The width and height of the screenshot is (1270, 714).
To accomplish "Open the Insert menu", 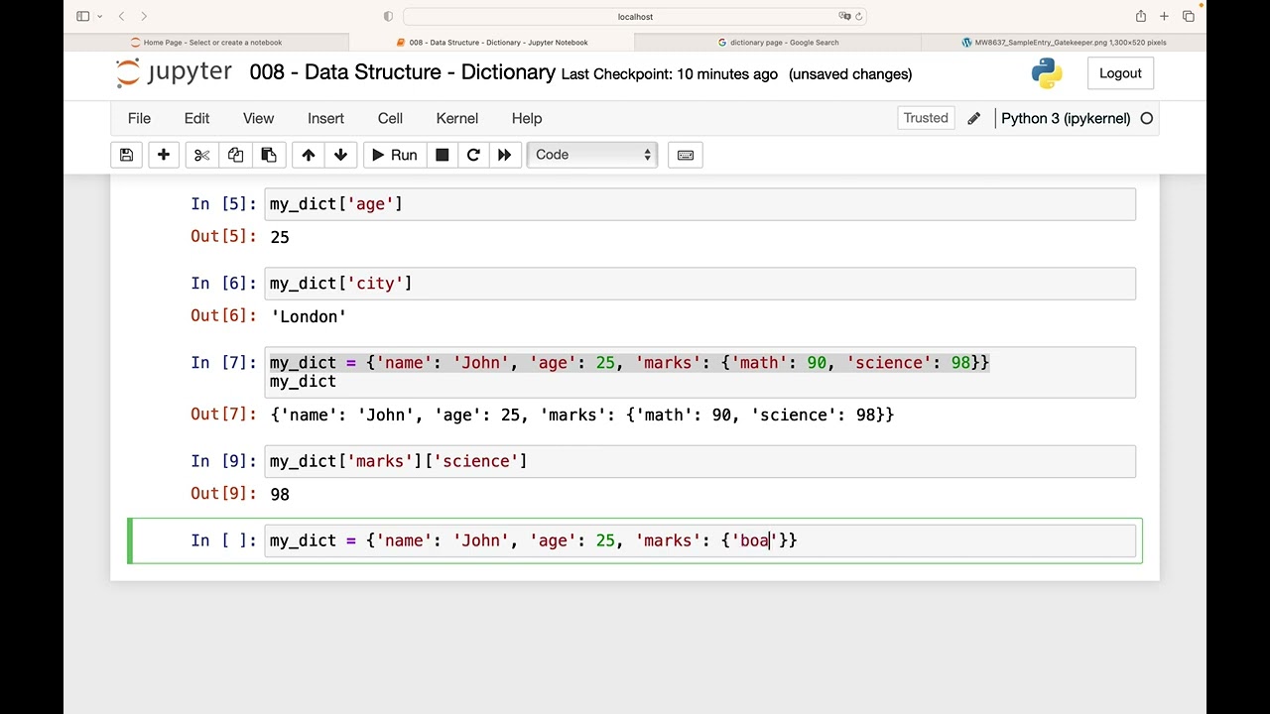I will [x=325, y=118].
